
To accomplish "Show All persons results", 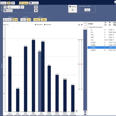I will click(x=15, y=20).
